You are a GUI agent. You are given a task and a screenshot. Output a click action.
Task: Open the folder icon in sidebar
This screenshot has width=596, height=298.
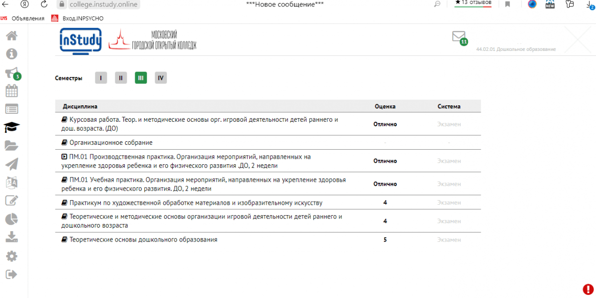pos(11,146)
